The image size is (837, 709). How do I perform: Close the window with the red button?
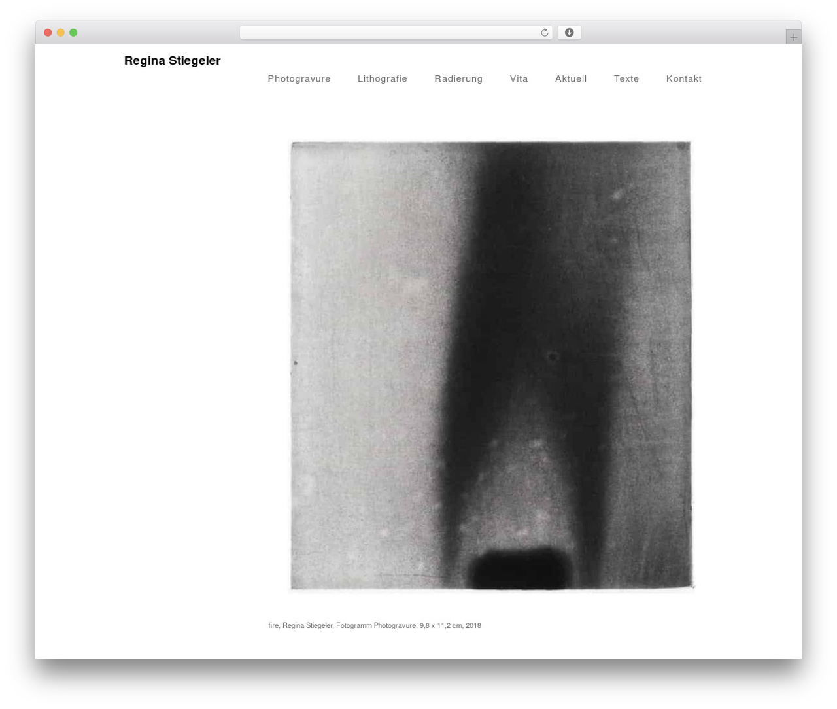pyautogui.click(x=48, y=33)
